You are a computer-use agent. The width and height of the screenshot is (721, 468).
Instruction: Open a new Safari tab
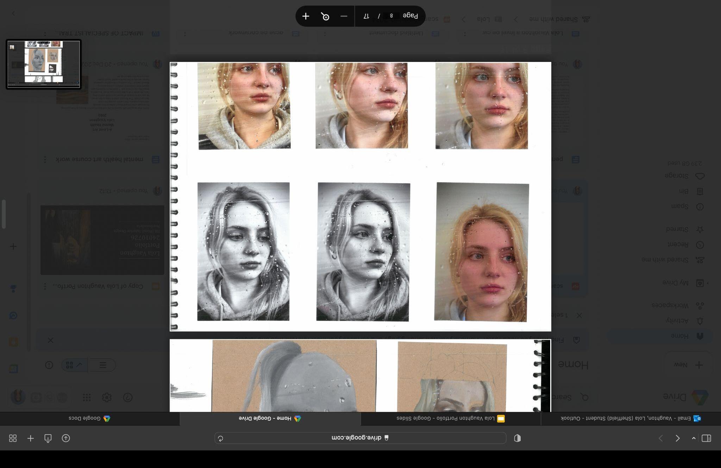pyautogui.click(x=31, y=438)
